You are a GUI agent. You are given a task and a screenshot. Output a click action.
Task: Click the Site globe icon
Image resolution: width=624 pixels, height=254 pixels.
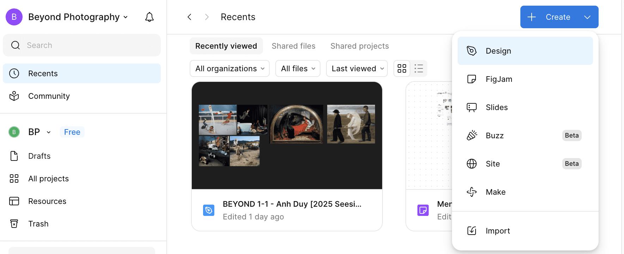pos(472,164)
